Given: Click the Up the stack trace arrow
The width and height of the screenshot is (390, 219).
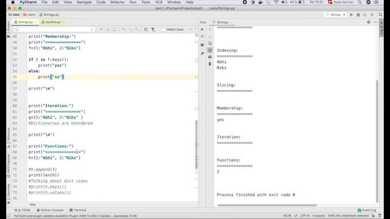Looking at the screenshot, I should pos(210,30).
